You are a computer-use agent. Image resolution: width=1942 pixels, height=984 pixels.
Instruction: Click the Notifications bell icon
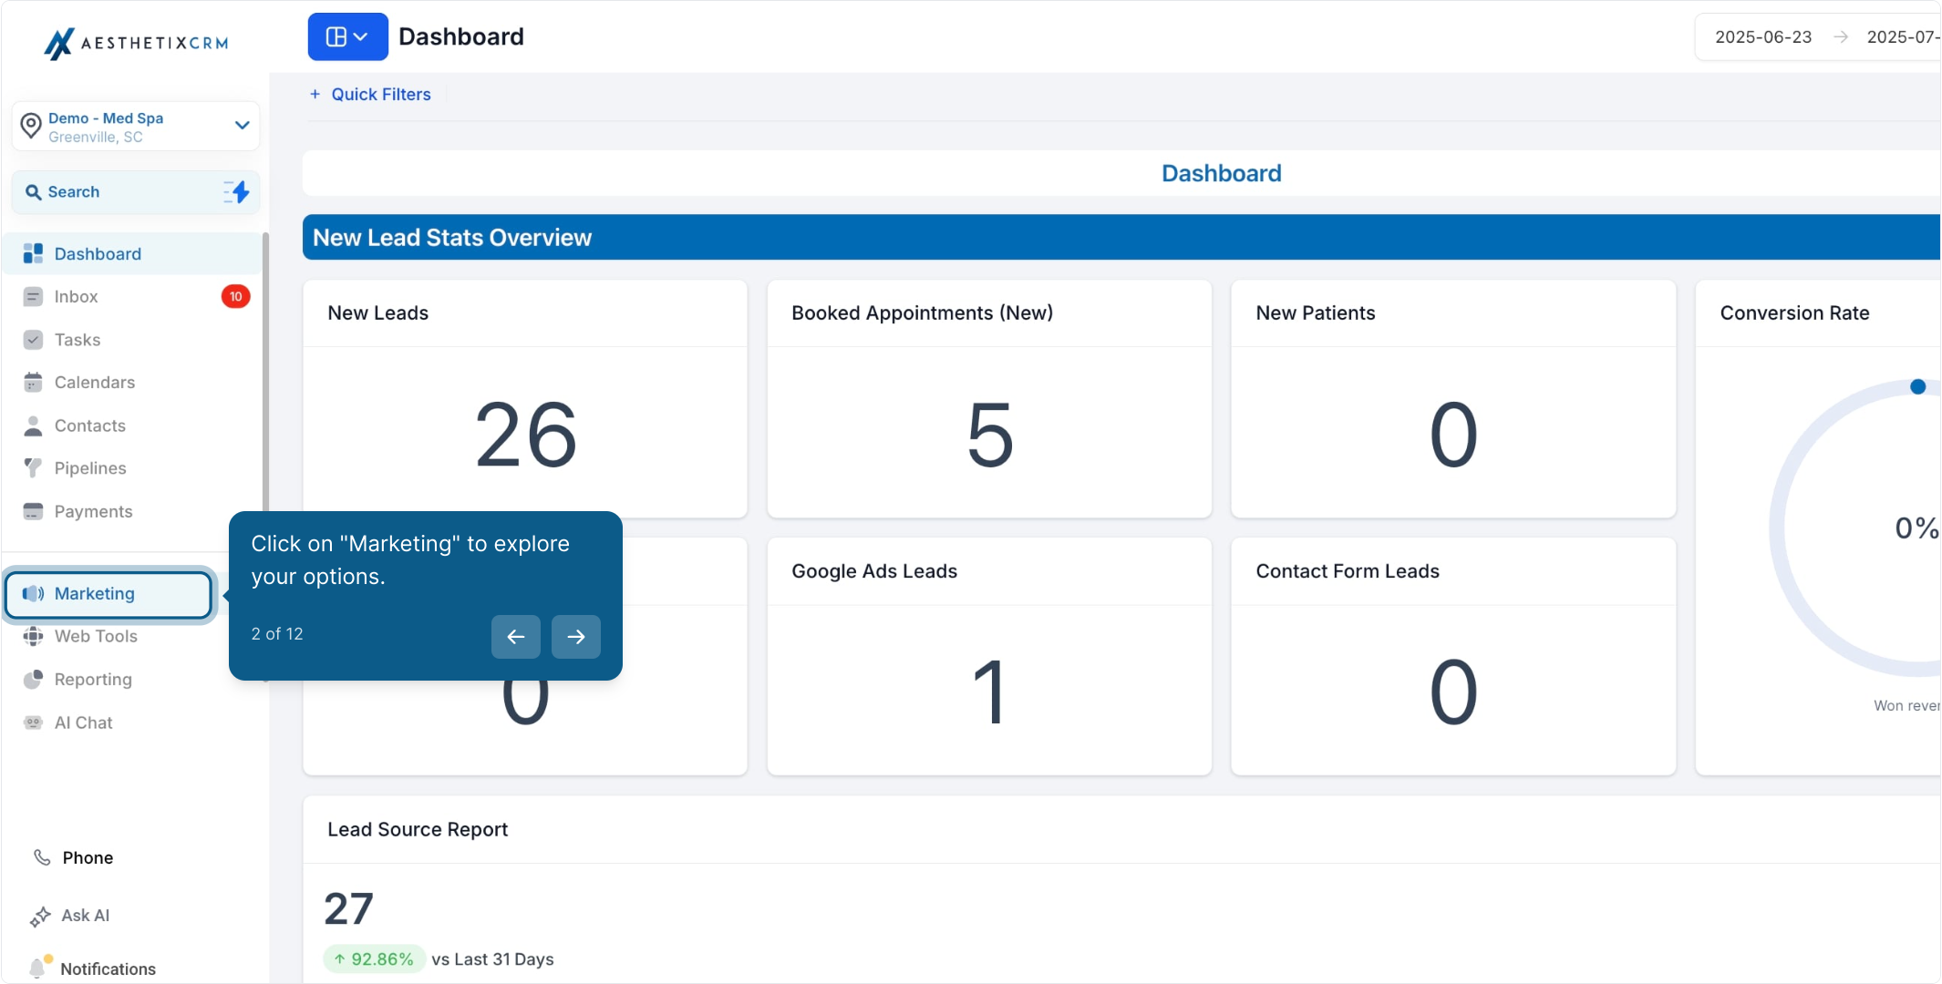click(38, 968)
